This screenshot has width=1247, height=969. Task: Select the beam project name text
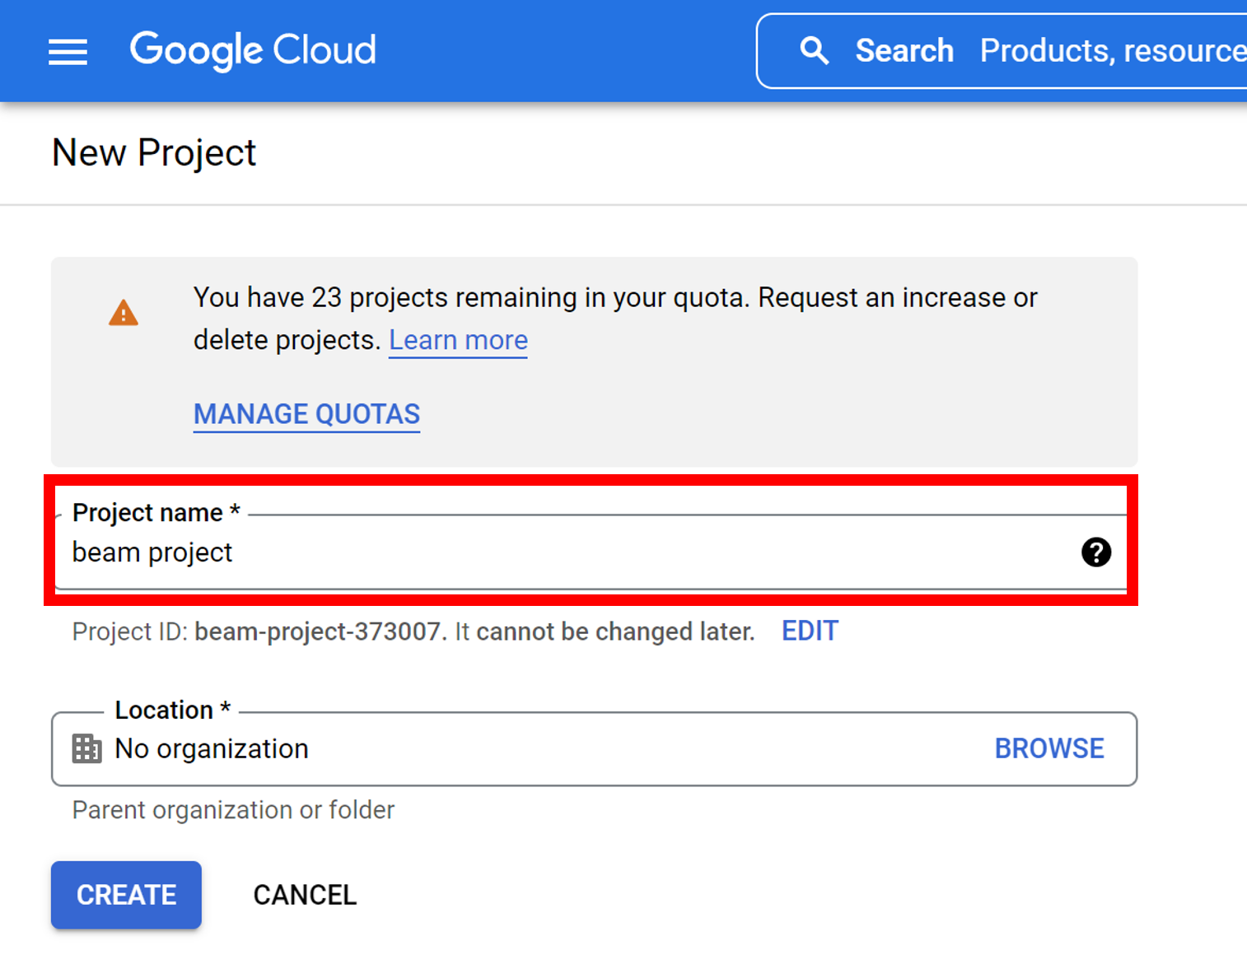[x=152, y=552]
